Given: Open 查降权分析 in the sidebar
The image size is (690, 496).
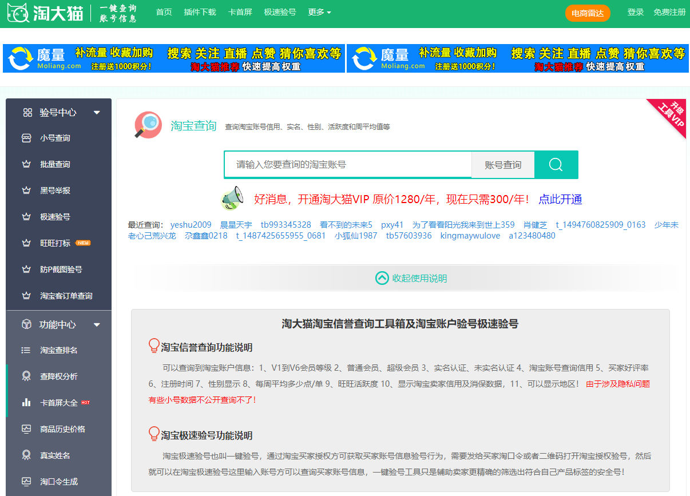Looking at the screenshot, I should 59,376.
